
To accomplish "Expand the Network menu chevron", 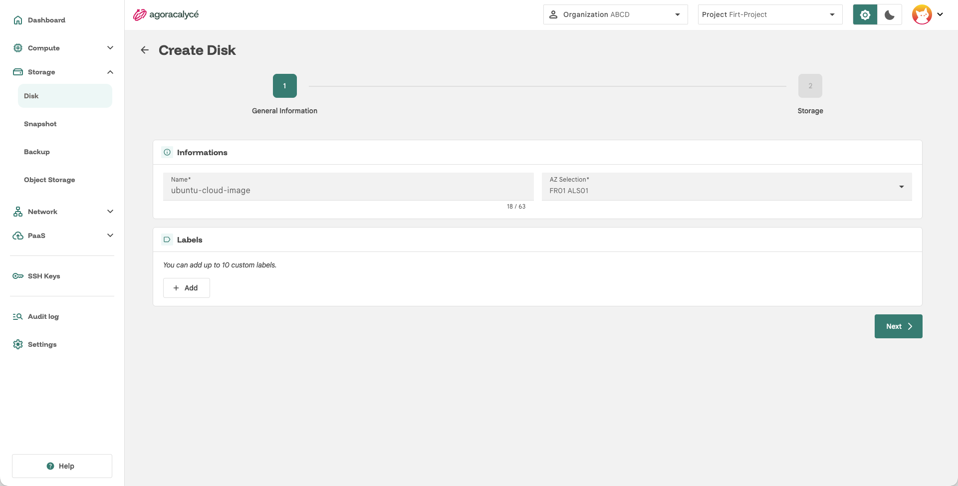I will click(110, 212).
